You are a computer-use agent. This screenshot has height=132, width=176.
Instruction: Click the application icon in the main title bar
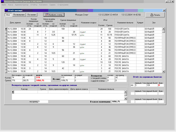click(x=2, y=1)
